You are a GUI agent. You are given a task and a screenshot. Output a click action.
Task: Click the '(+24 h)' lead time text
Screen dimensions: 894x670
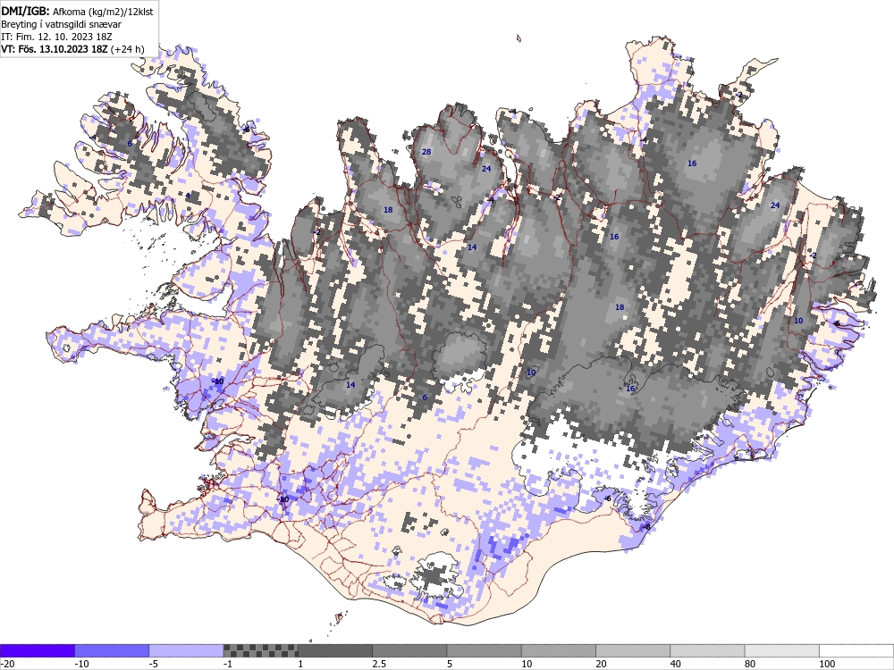[x=127, y=49]
